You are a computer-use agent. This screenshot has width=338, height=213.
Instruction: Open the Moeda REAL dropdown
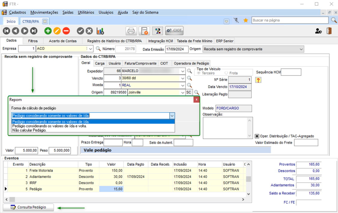click(x=183, y=85)
